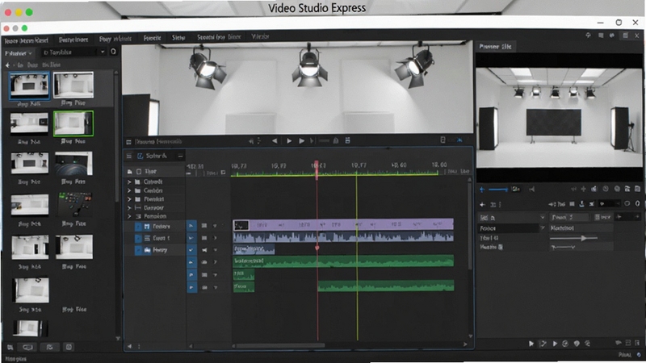The image size is (646, 363).
Task: Click the document icon ending the right panel toolbar
Action: click(637, 189)
